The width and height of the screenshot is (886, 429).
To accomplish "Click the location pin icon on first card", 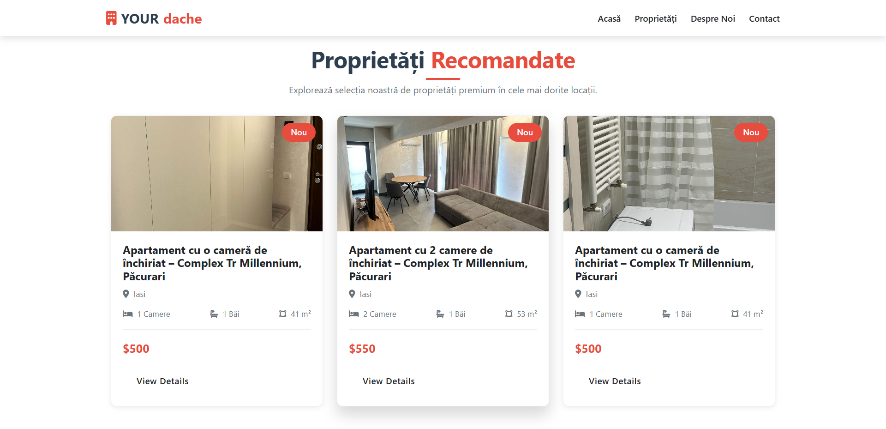I will (126, 294).
